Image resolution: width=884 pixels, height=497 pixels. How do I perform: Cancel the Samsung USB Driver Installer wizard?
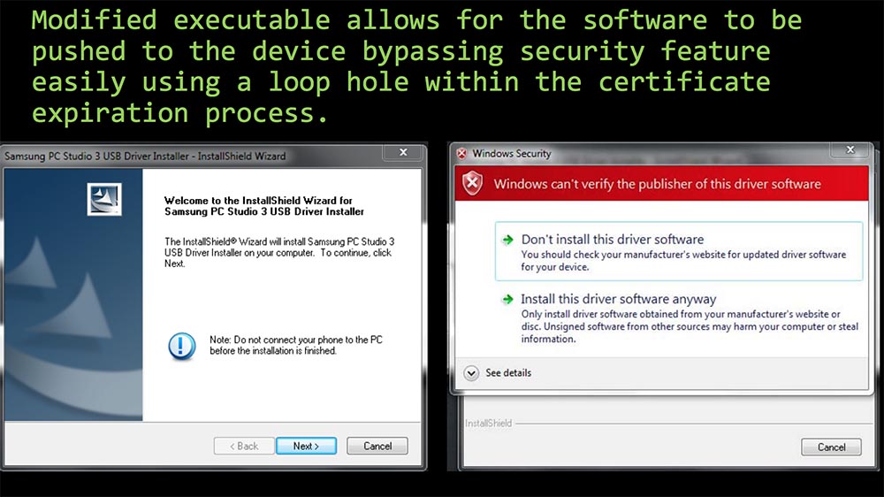tap(377, 446)
